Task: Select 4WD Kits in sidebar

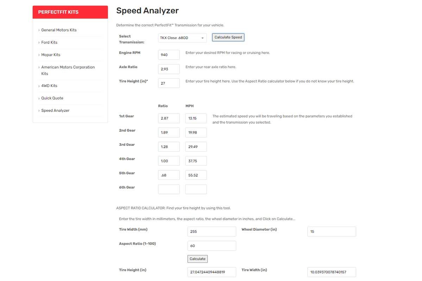Action: pos(49,86)
